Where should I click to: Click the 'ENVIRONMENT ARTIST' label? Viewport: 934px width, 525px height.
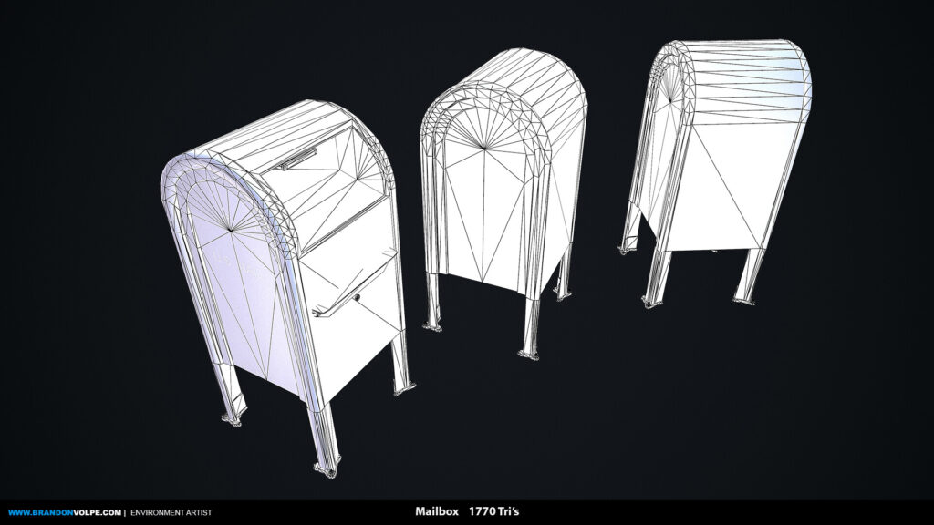171,512
